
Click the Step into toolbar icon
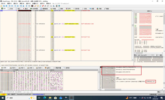pyautogui.click(x=15, y=6)
